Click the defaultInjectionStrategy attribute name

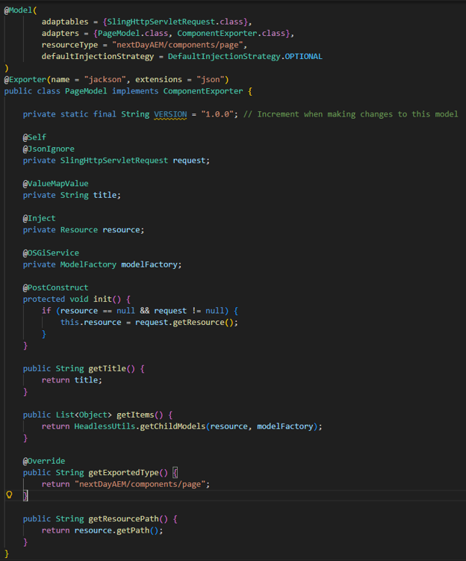point(98,57)
